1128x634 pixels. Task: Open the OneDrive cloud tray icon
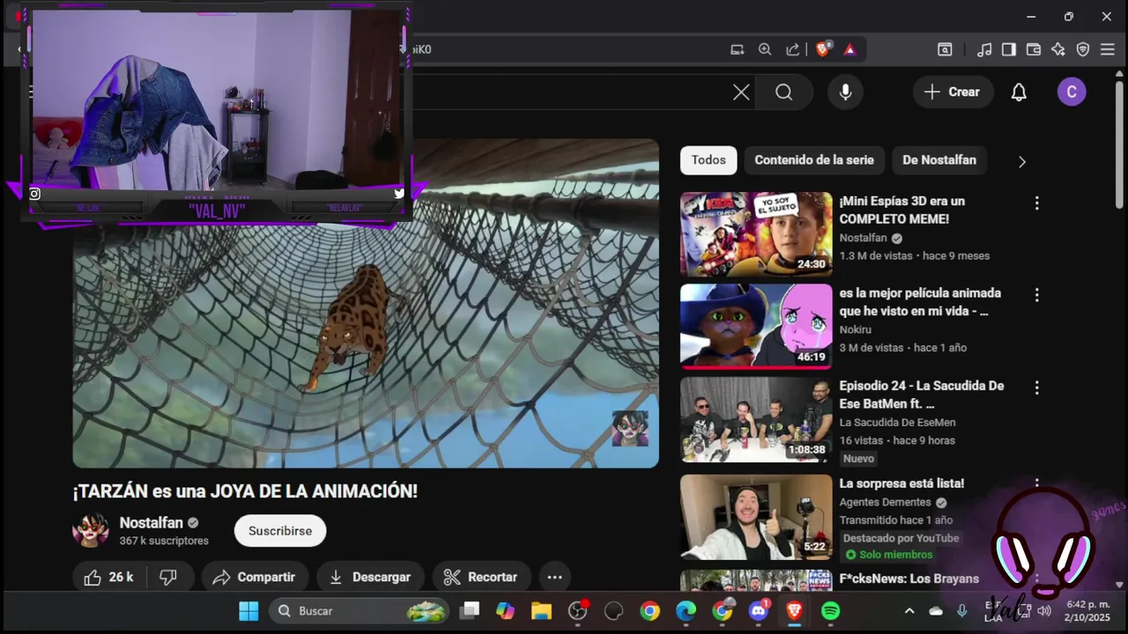[x=936, y=611]
